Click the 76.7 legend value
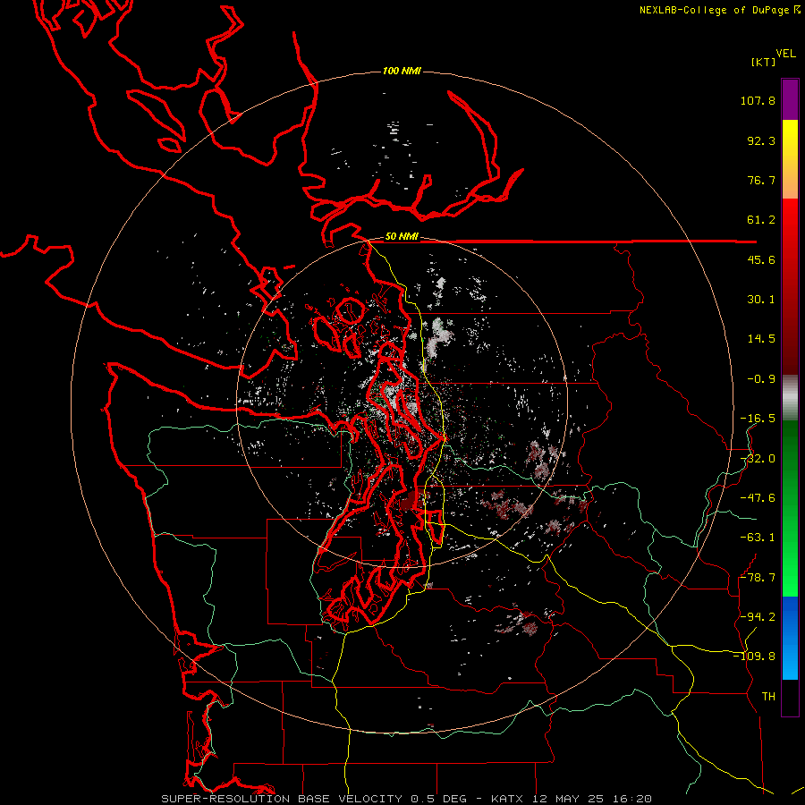This screenshot has height=805, width=805. pyautogui.click(x=761, y=180)
